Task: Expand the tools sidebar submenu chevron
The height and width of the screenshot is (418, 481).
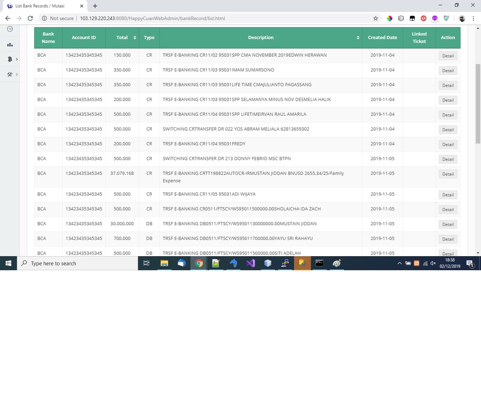Action: pyautogui.click(x=17, y=74)
